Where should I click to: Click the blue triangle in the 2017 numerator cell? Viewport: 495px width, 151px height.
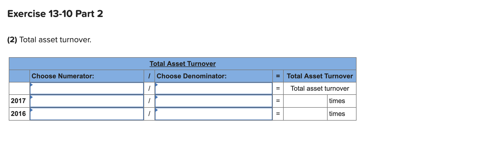(x=32, y=97)
